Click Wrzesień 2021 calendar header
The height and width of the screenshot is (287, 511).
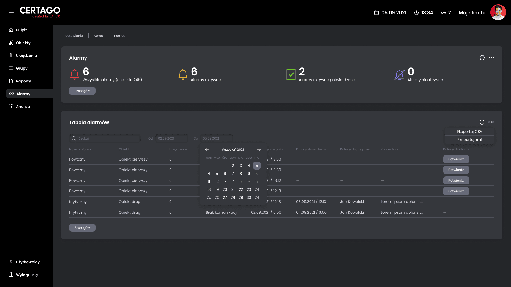[x=233, y=150]
